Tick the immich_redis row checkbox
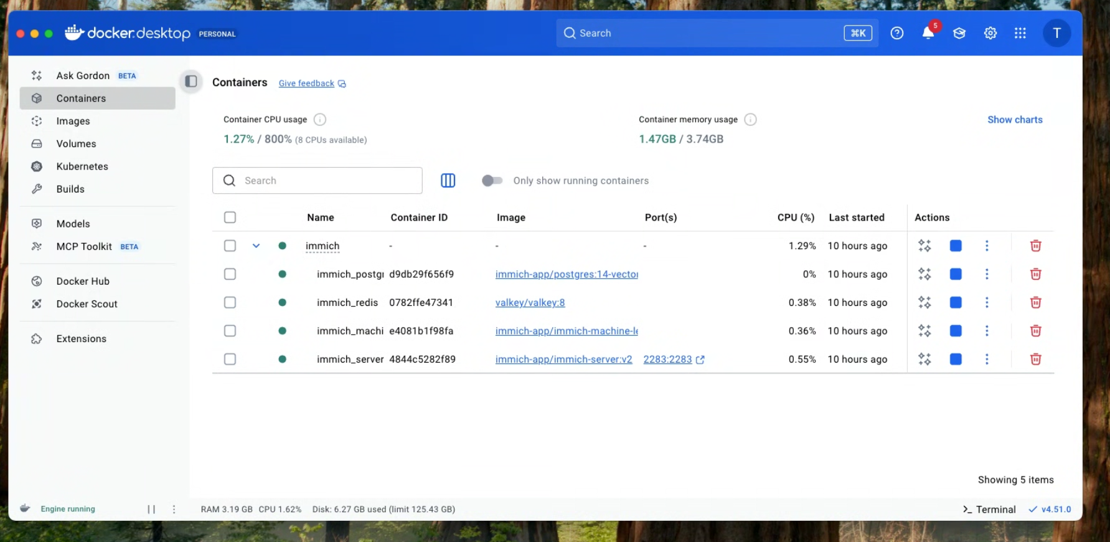Viewport: 1110px width, 542px height. (230, 302)
